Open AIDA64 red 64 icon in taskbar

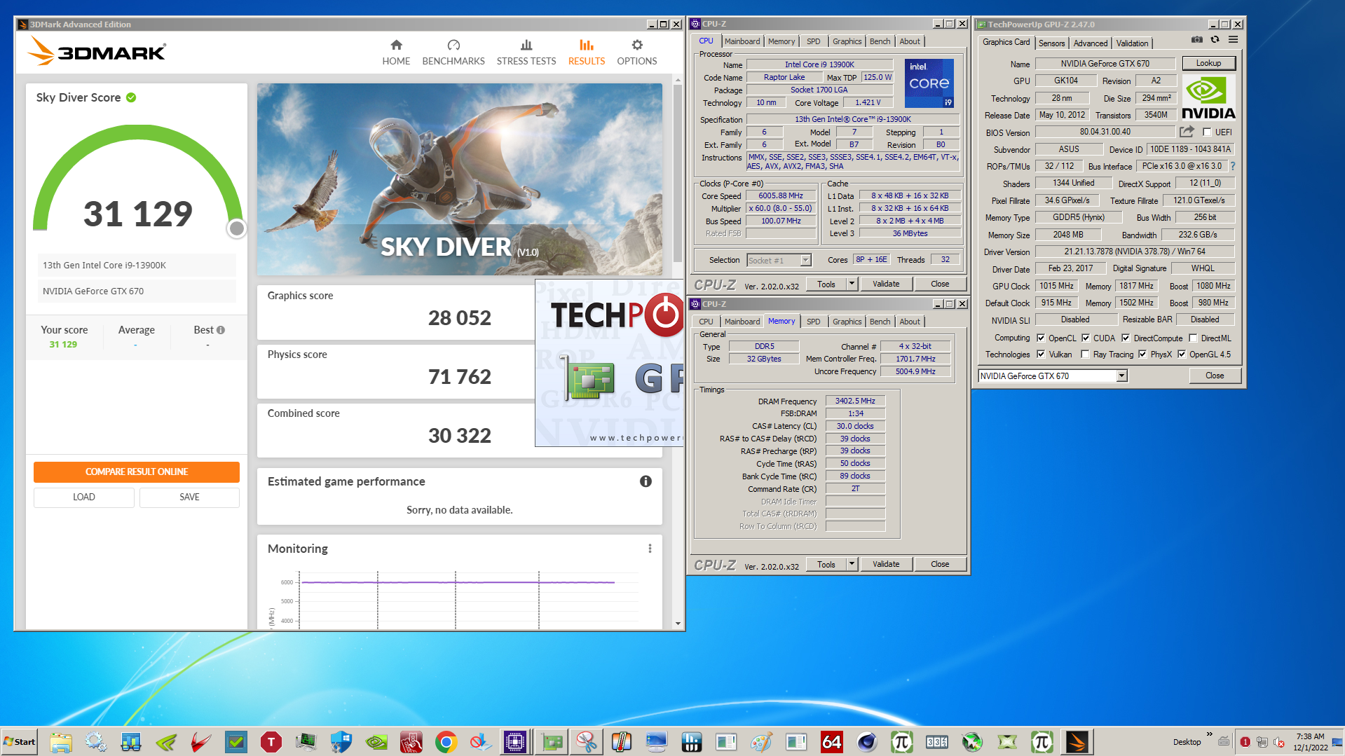click(x=831, y=742)
